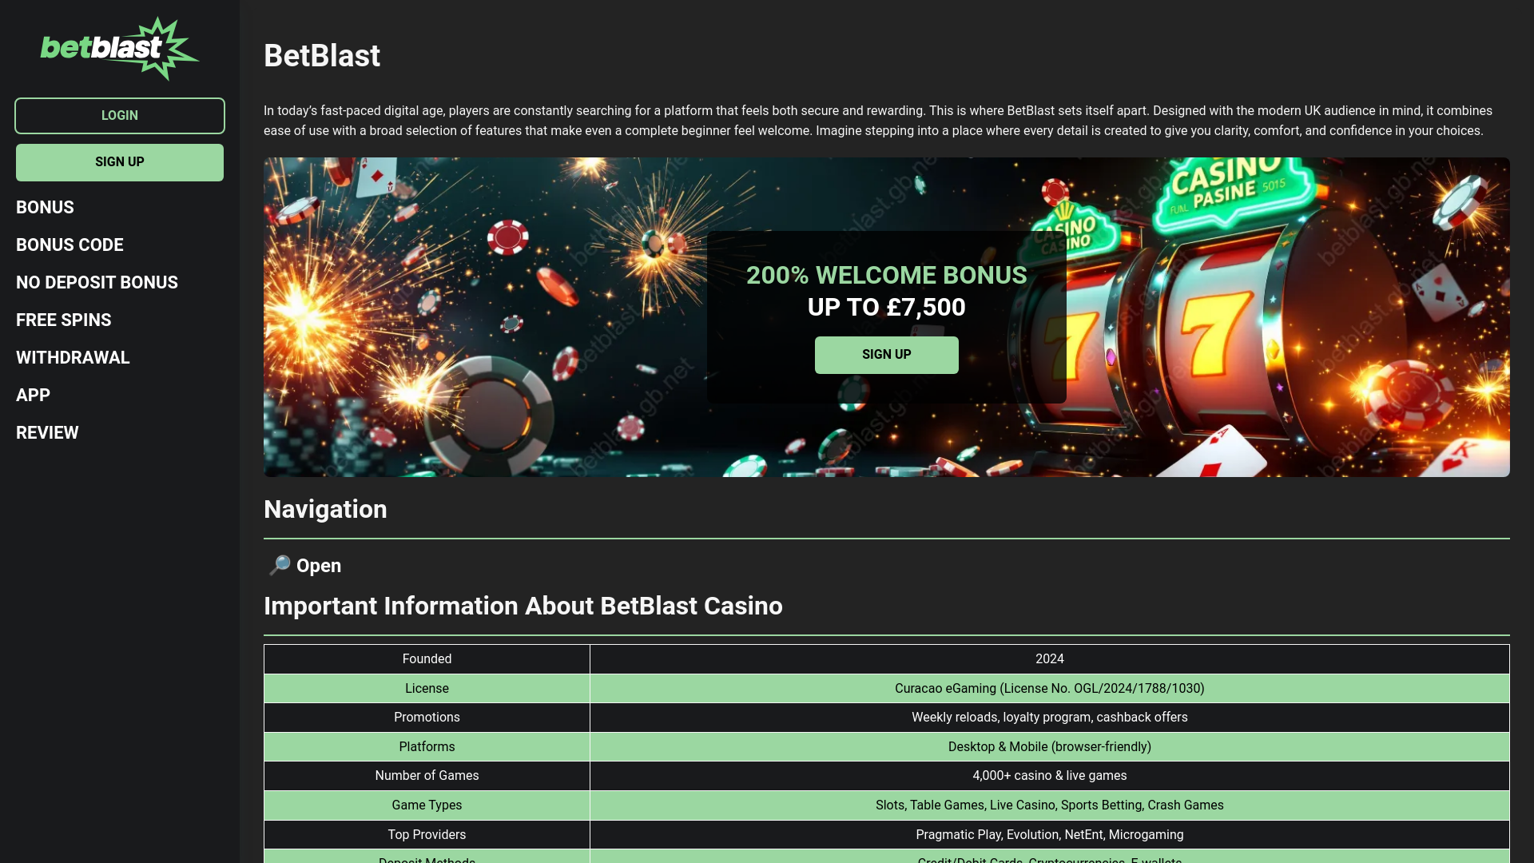The width and height of the screenshot is (1534, 863).
Task: Click the 4,000+ casino & live games cell
Action: coord(1050,776)
